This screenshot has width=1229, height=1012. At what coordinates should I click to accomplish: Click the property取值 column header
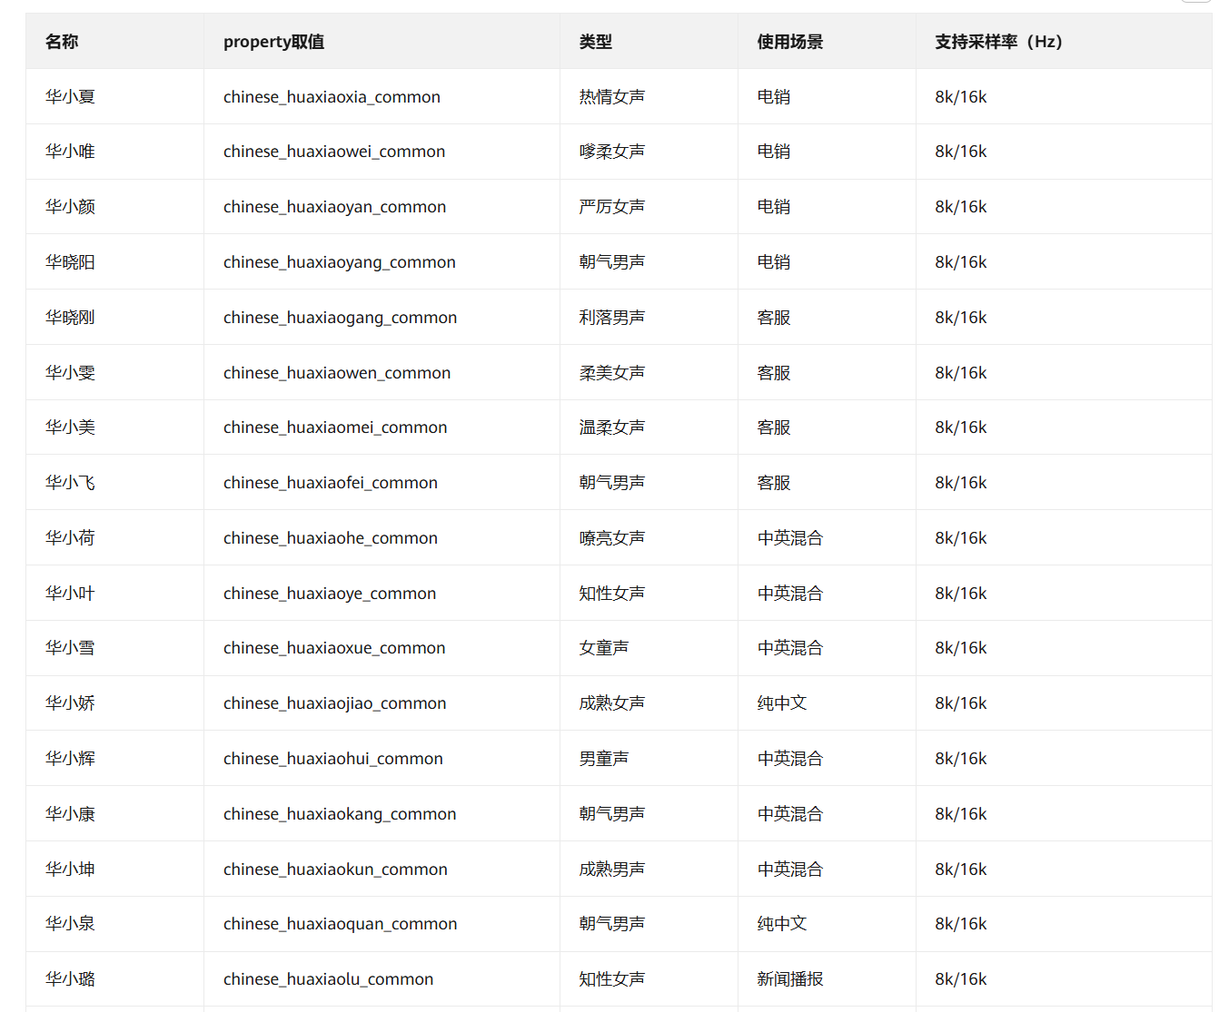pyautogui.click(x=273, y=42)
